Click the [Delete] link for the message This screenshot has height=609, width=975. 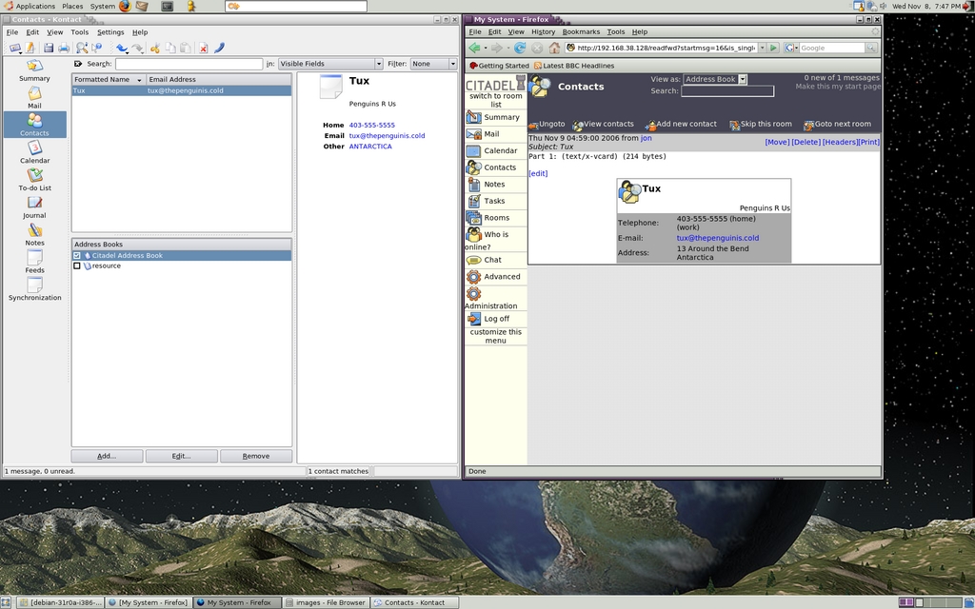tap(806, 142)
